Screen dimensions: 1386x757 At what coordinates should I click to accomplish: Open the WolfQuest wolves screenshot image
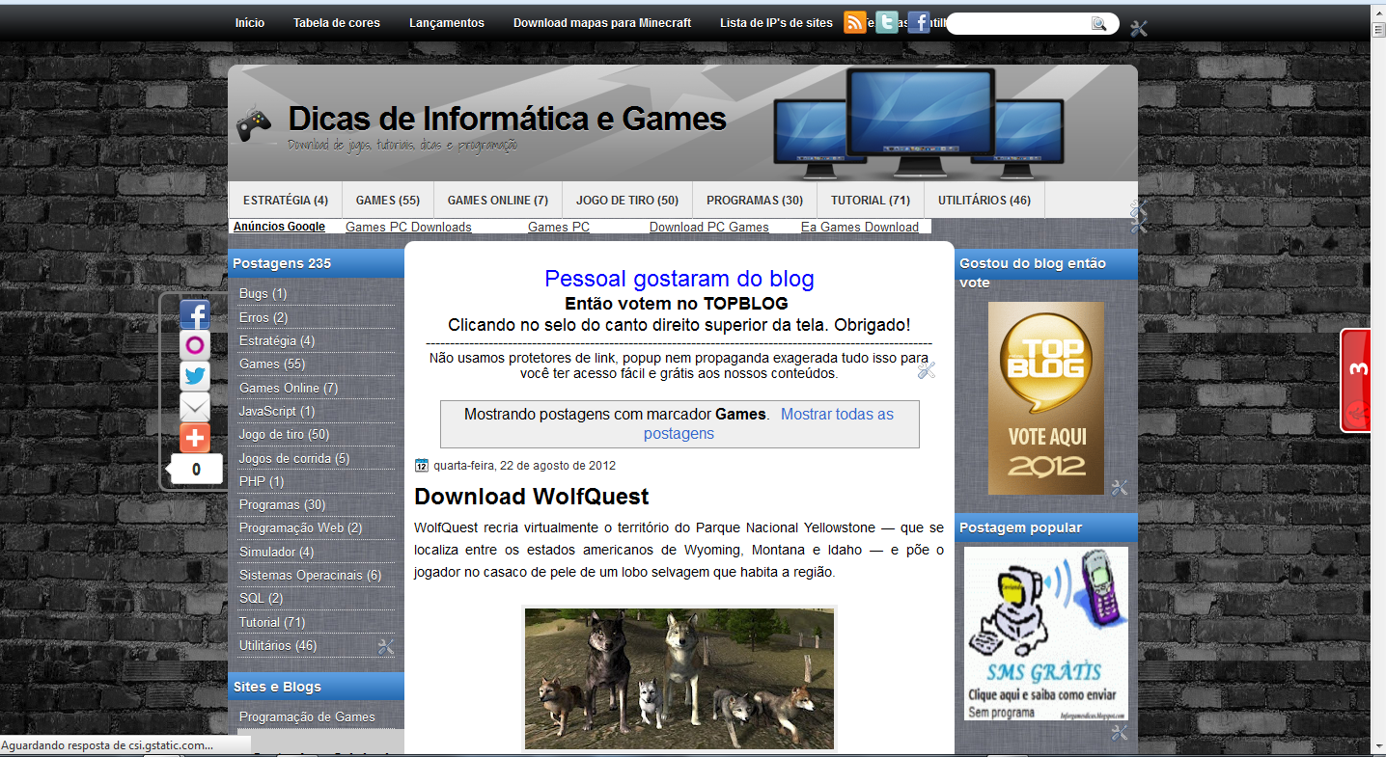pyautogui.click(x=679, y=679)
